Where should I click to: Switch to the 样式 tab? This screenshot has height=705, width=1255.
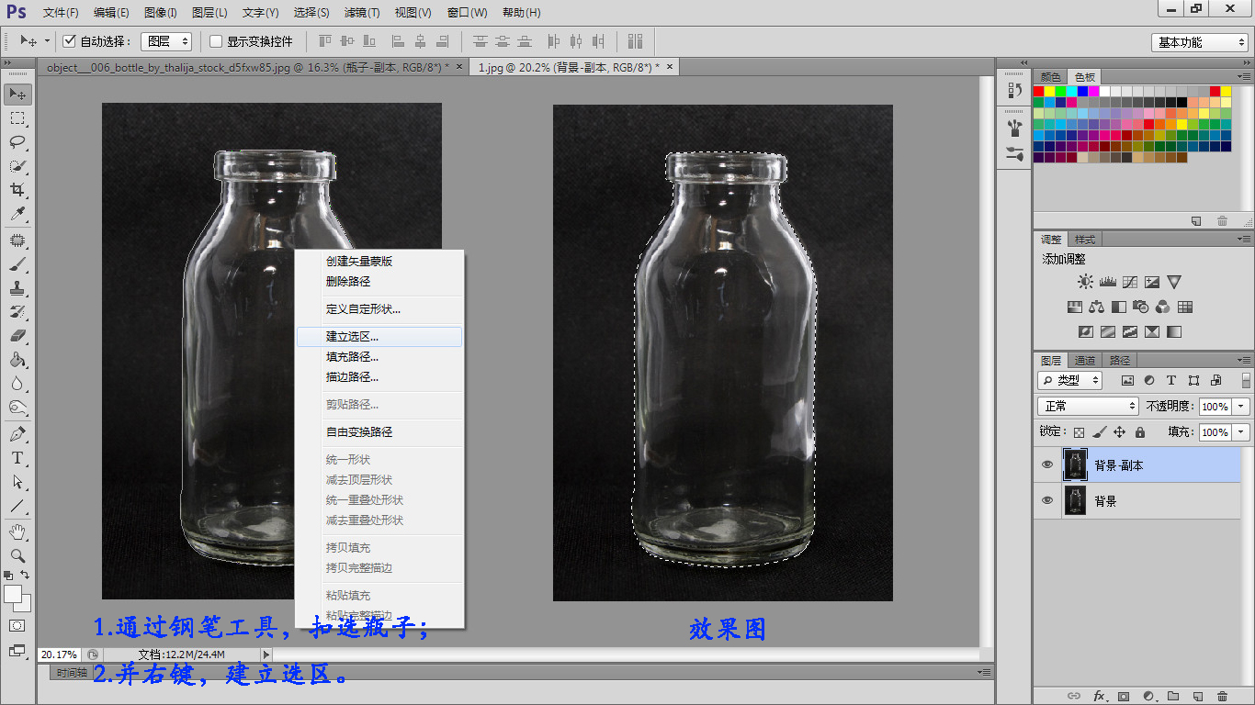coord(1085,239)
